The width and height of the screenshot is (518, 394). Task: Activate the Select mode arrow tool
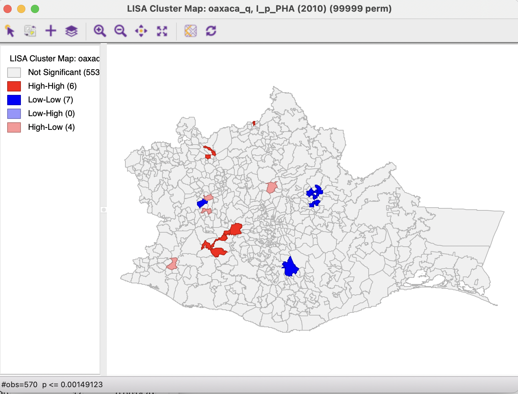(x=10, y=31)
